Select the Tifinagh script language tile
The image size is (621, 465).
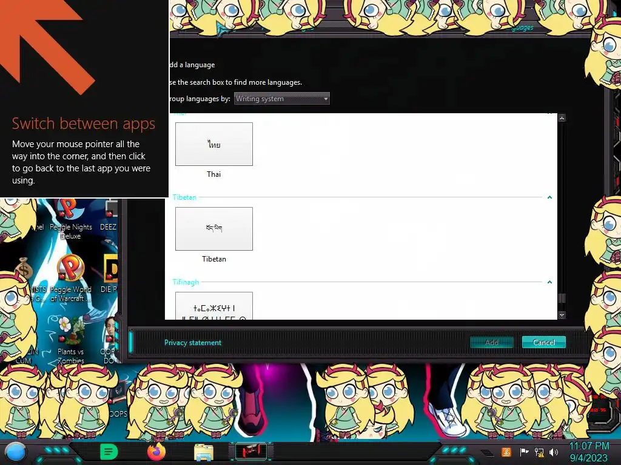(x=214, y=306)
